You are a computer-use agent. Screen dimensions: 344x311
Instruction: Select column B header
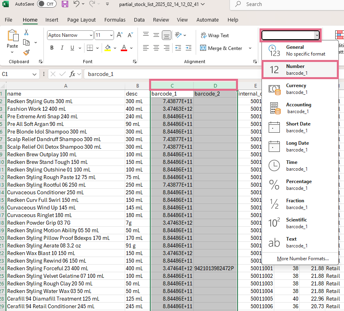point(138,86)
